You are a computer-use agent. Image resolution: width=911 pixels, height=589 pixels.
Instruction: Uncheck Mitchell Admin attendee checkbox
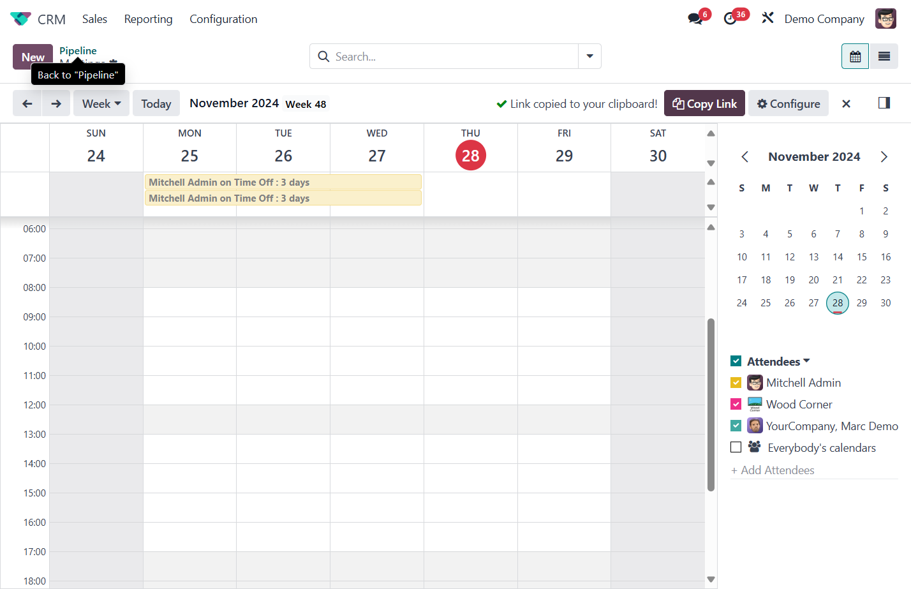pyautogui.click(x=736, y=383)
